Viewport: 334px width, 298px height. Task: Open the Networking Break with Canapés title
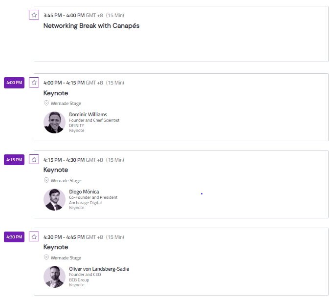91,26
